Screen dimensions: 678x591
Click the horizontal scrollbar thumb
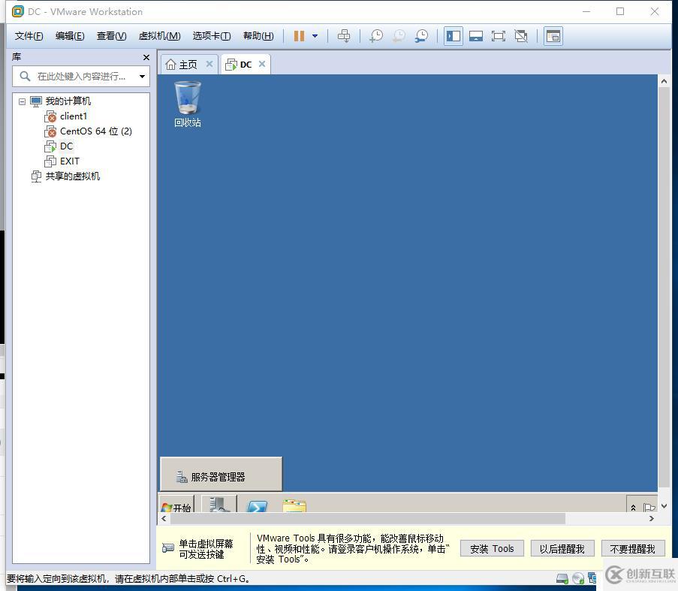pos(368,518)
